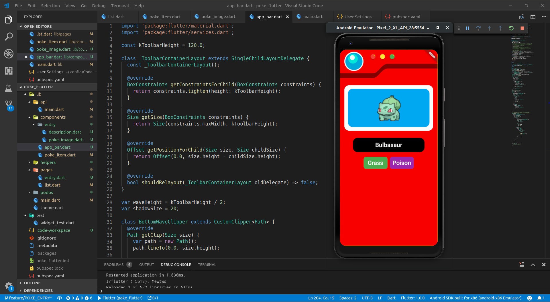Screen dimensions: 550x302
Task: Switch to the pubspec.yaml editor tab
Action: coord(406,17)
